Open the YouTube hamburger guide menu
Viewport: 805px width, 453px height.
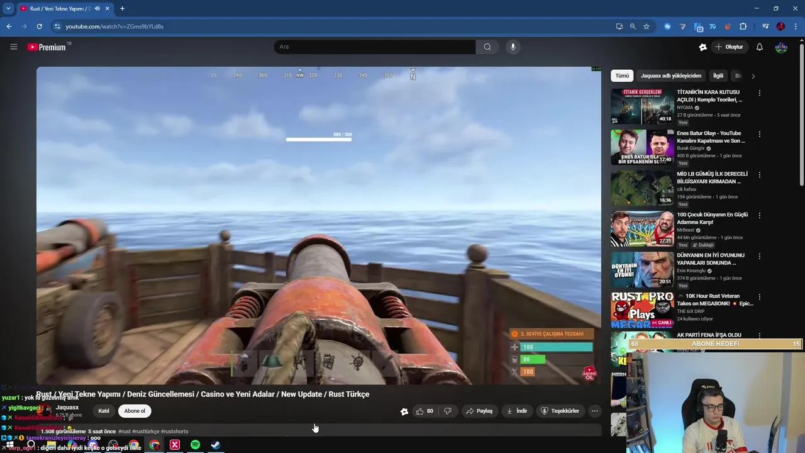coord(13,47)
